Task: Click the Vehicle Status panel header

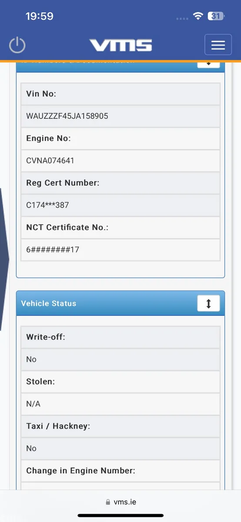Action: [120, 303]
